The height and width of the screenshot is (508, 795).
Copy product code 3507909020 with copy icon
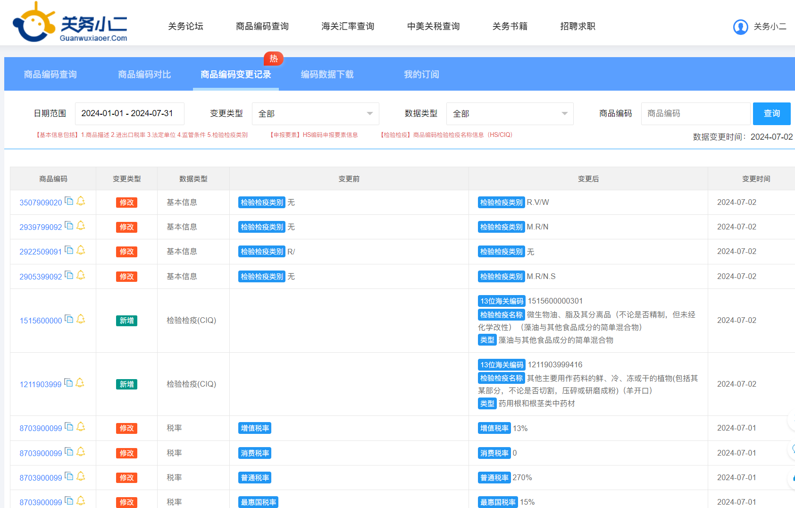(69, 201)
